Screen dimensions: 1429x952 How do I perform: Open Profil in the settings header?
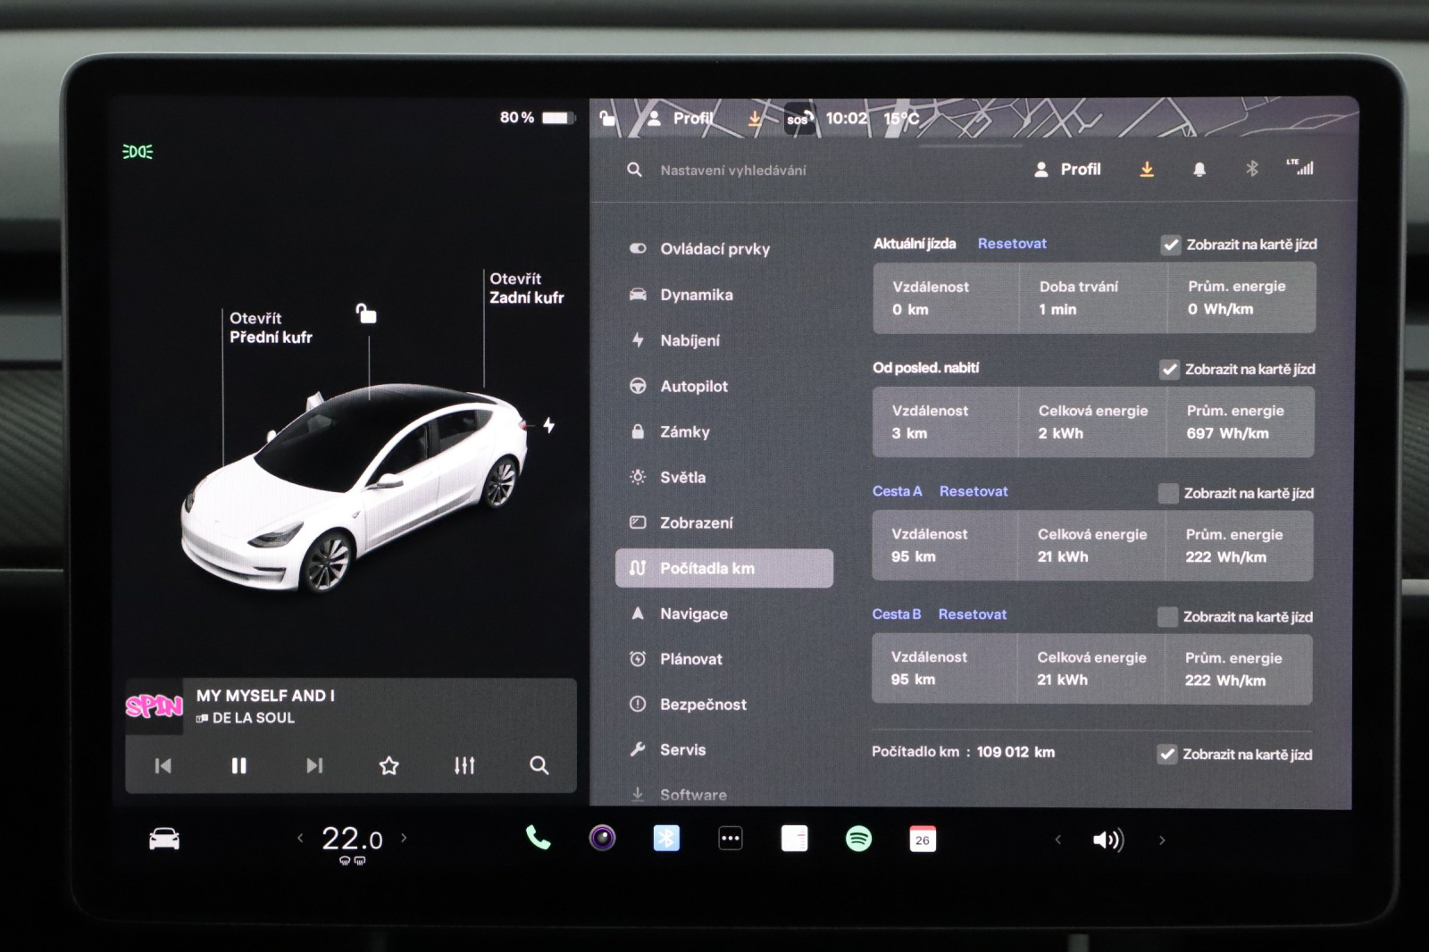coord(1067,169)
